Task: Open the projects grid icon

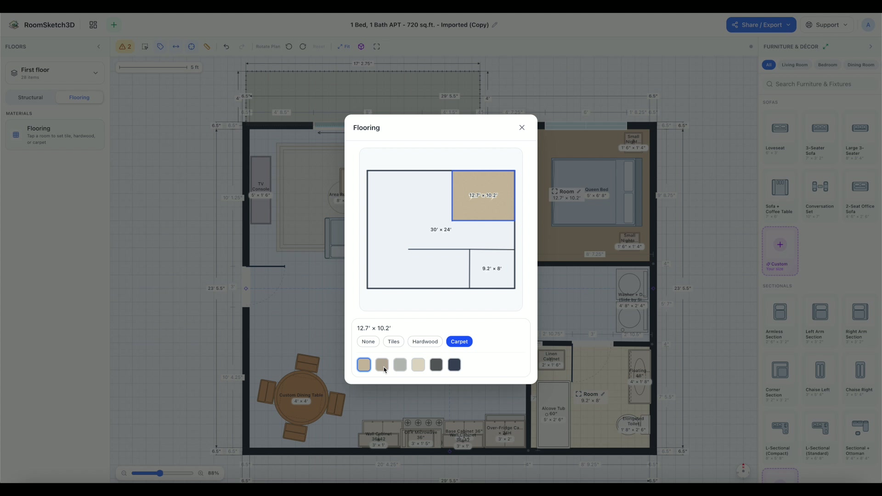Action: (x=93, y=25)
